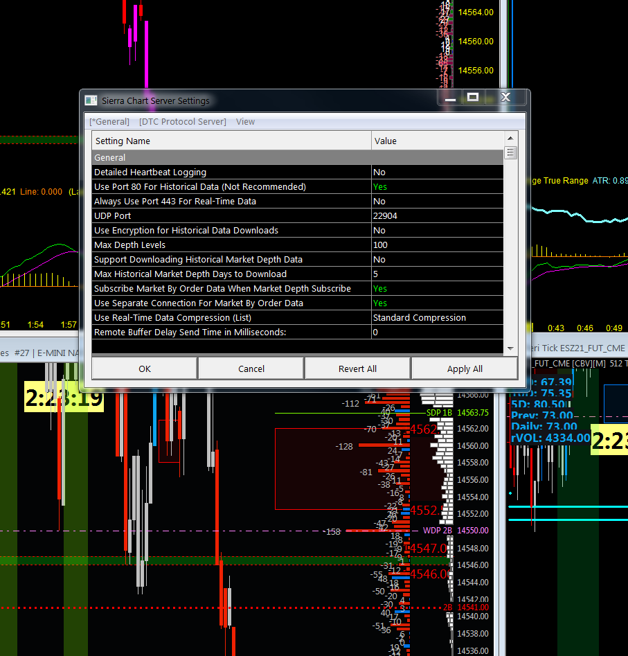Image resolution: width=628 pixels, height=656 pixels.
Task: Toggle Use Separate Connection For Market By Order value
Action: coord(437,303)
